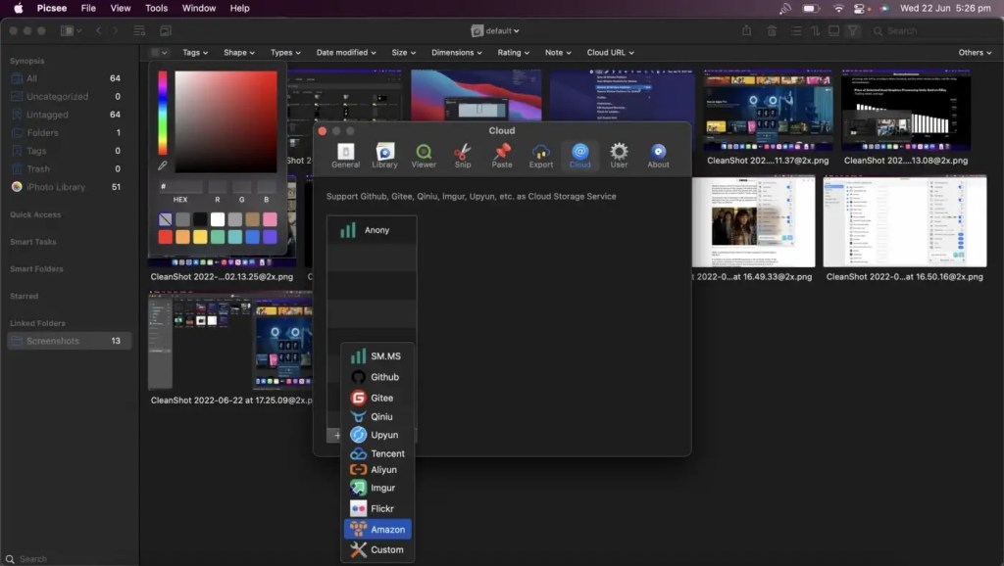This screenshot has height=566, width=1004.
Task: Open thumbnail CleanShot 202...11.37@2x.png
Action: tap(768, 111)
